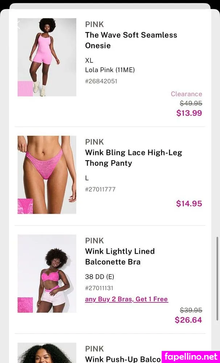Select the Lola Pink ribbed color swatch
Image resolution: width=220 pixels, height=363 pixels.
coord(25,89)
